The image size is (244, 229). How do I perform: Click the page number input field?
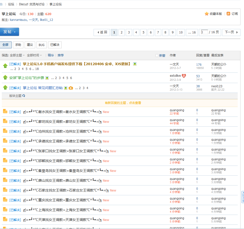(204, 32)
